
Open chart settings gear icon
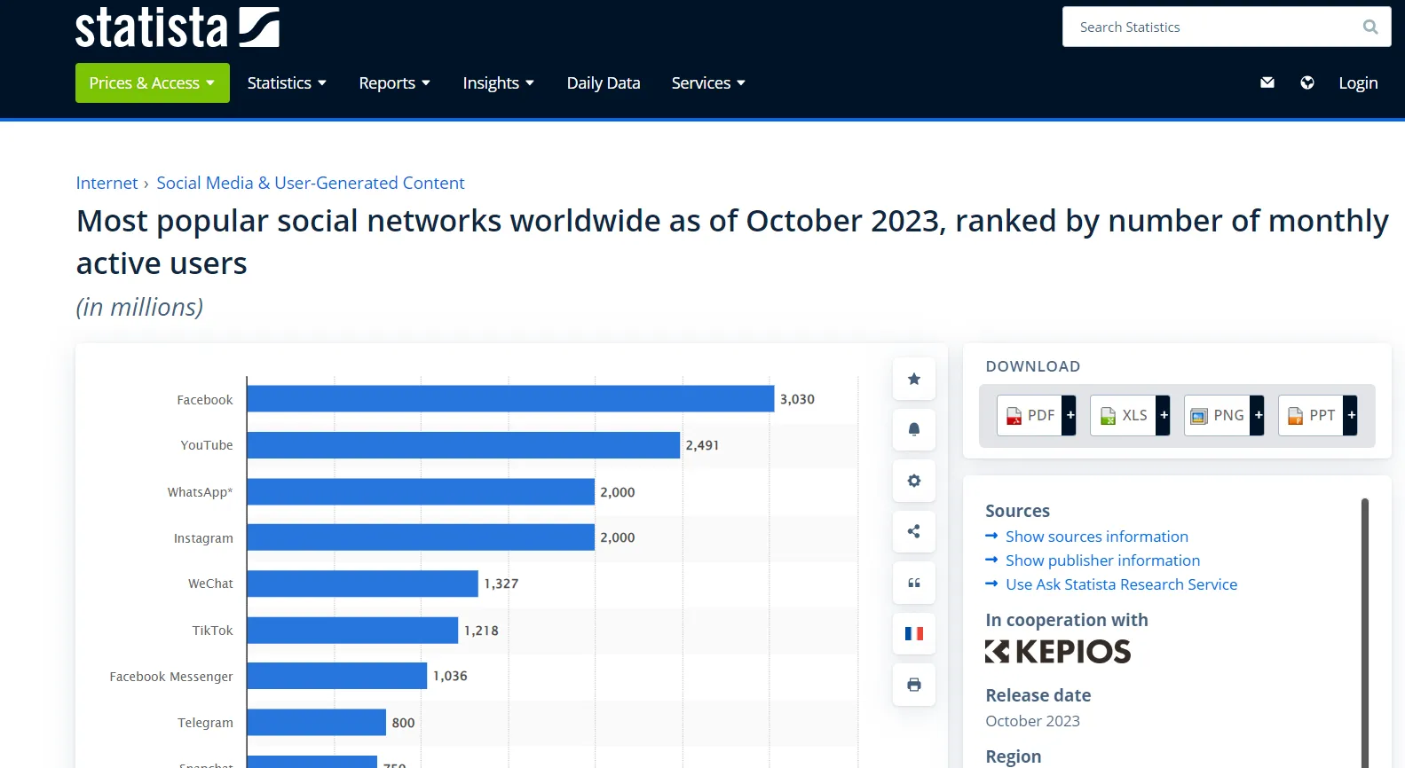914,481
